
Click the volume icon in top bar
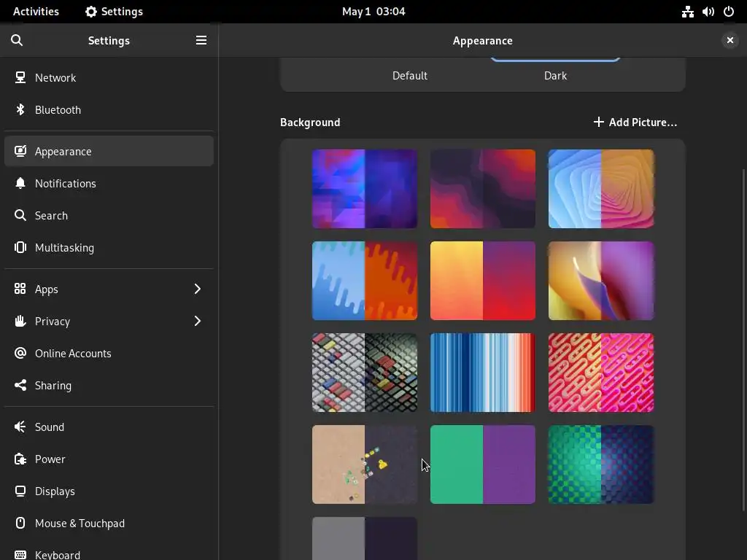coord(708,12)
